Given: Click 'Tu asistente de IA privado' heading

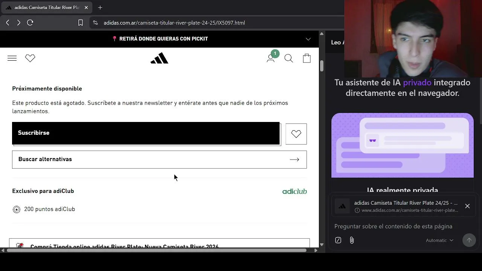Looking at the screenshot, I should [x=403, y=88].
